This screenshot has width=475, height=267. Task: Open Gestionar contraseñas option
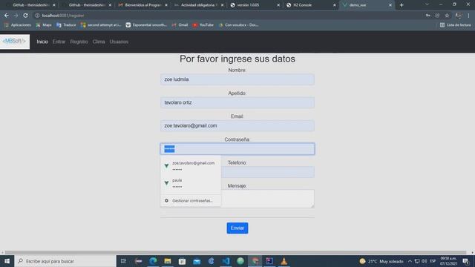click(x=191, y=201)
